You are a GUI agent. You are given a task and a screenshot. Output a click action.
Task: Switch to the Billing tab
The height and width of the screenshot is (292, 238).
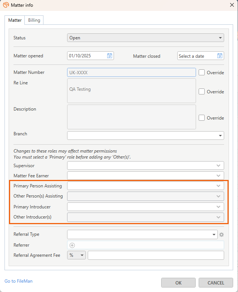pyautogui.click(x=34, y=20)
